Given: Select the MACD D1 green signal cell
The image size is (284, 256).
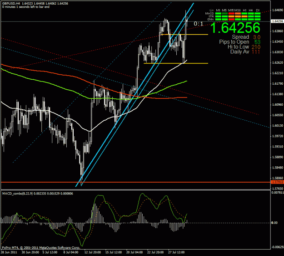Looking at the screenshot, I should (257, 13).
